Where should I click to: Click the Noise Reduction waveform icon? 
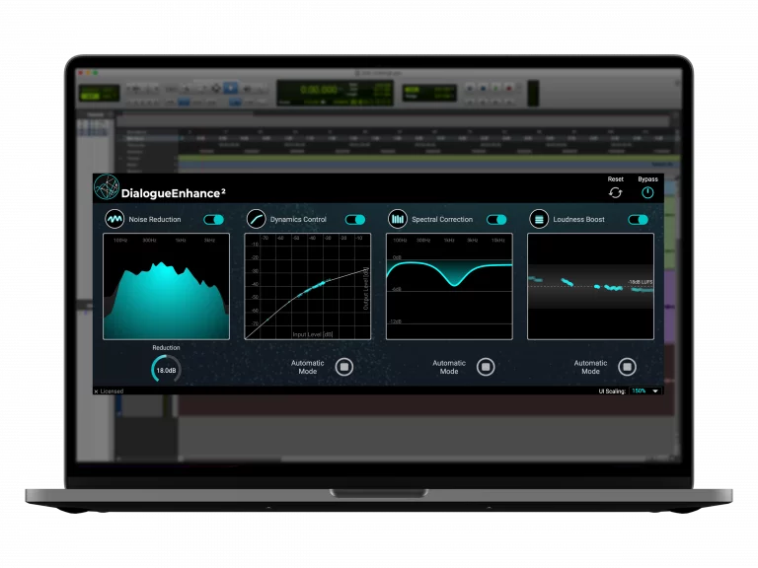coord(114,219)
